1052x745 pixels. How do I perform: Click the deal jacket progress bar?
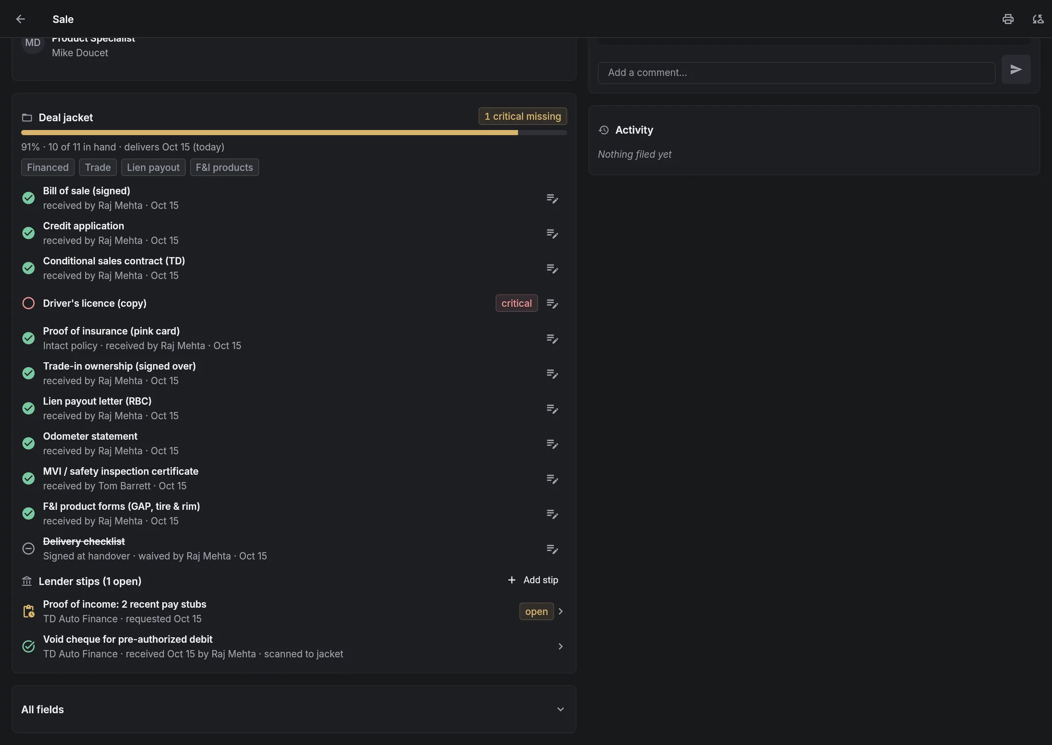click(294, 132)
